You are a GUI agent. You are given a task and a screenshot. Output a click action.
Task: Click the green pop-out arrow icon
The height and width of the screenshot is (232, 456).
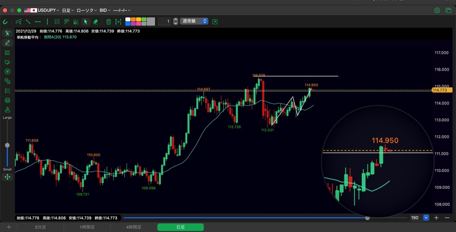[215, 22]
